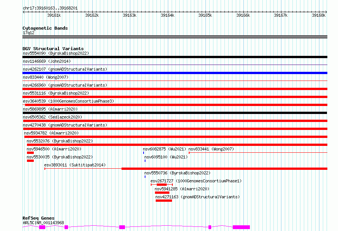The image size is (338, 231).
Task: Click the nsv5946500 (Almarri2020) label
Action: (x=54, y=149)
